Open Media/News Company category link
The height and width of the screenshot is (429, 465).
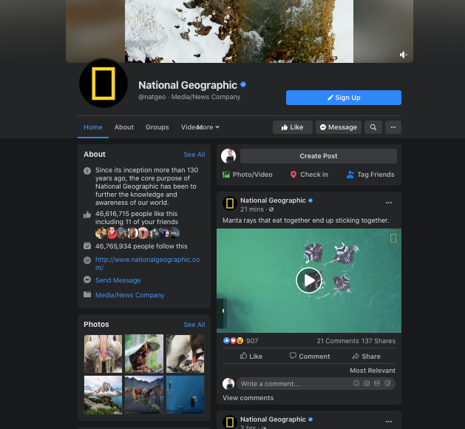pyautogui.click(x=130, y=295)
